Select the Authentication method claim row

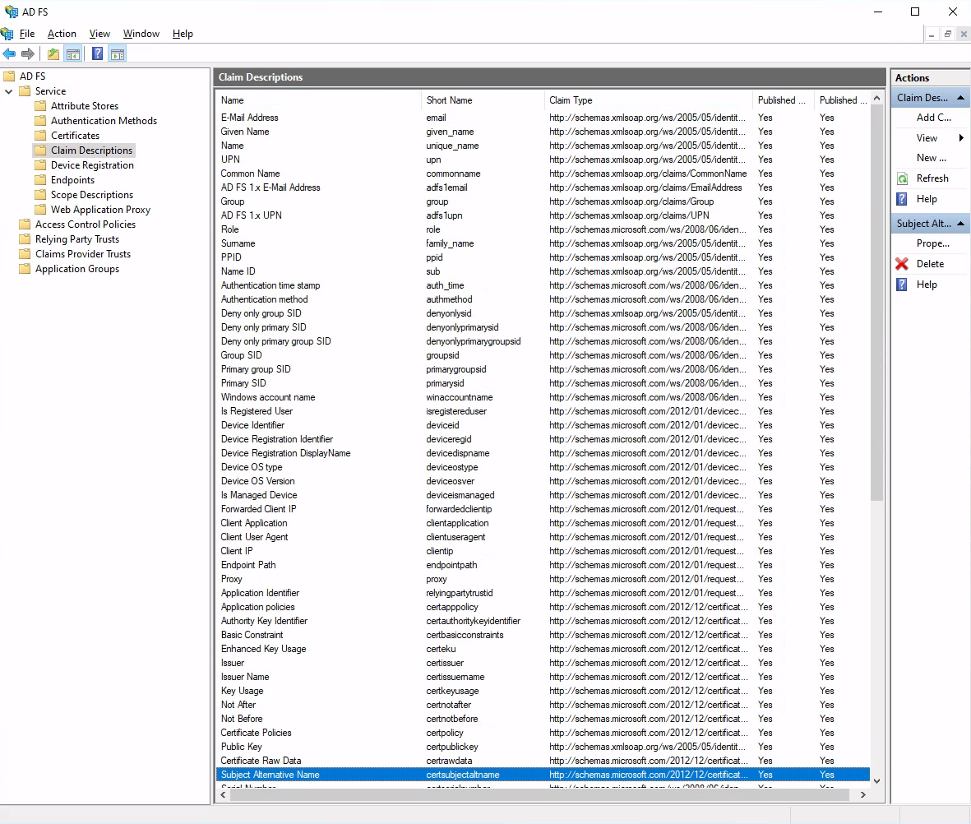point(543,299)
